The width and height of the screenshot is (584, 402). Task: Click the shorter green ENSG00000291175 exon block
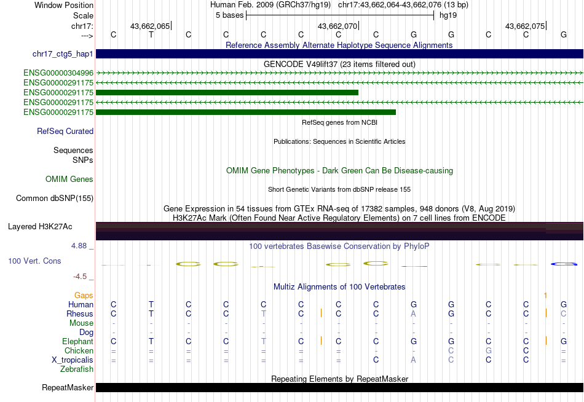[x=227, y=92]
